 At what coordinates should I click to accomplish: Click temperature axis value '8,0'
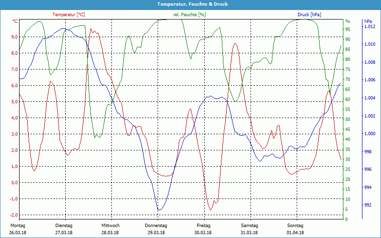click(x=15, y=53)
